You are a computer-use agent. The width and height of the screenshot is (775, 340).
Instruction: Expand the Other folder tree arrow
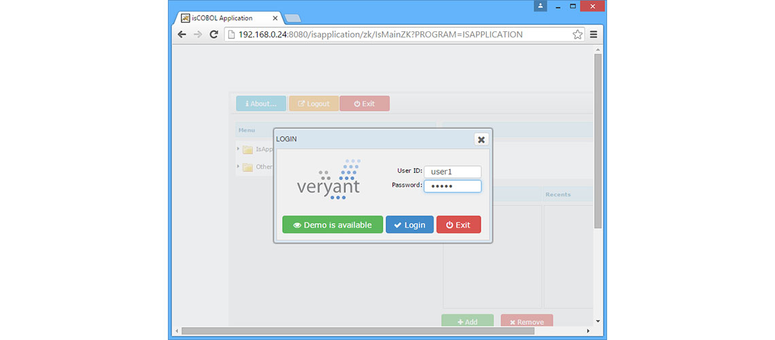click(x=238, y=166)
